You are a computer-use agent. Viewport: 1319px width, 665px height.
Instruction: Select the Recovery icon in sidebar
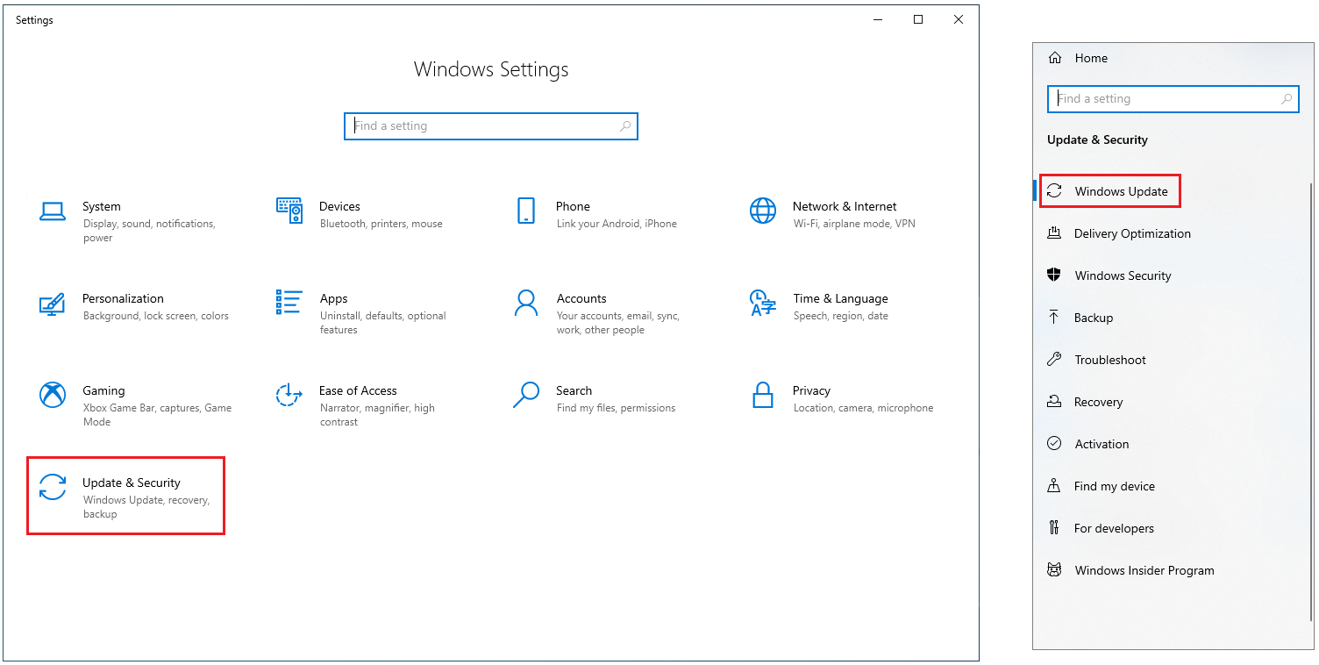click(1054, 402)
